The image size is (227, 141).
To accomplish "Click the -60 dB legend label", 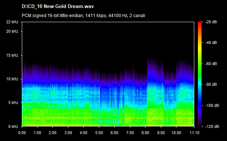I will click(211, 64).
